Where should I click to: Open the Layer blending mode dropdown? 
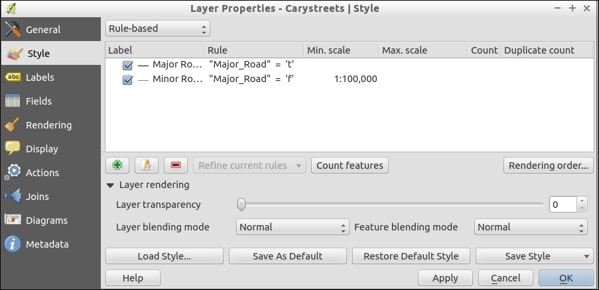[293, 227]
